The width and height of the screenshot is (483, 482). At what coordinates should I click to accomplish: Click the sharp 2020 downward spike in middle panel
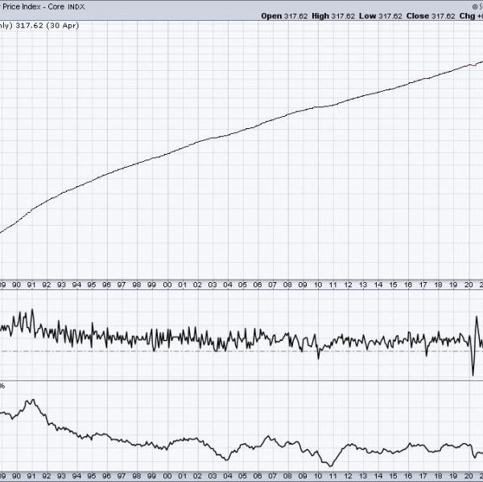click(x=473, y=373)
